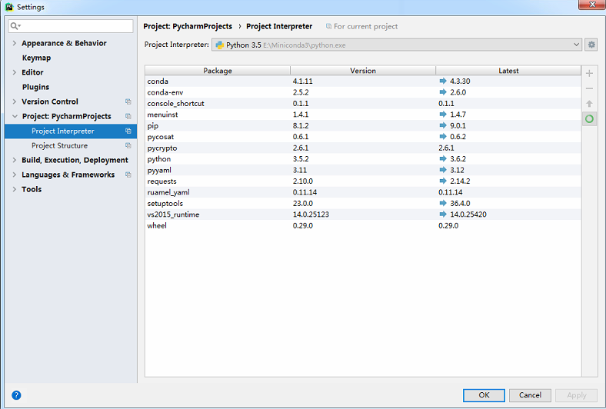Screen dimensions: 606x409
Task: Click the help question mark icon
Action: (x=16, y=395)
